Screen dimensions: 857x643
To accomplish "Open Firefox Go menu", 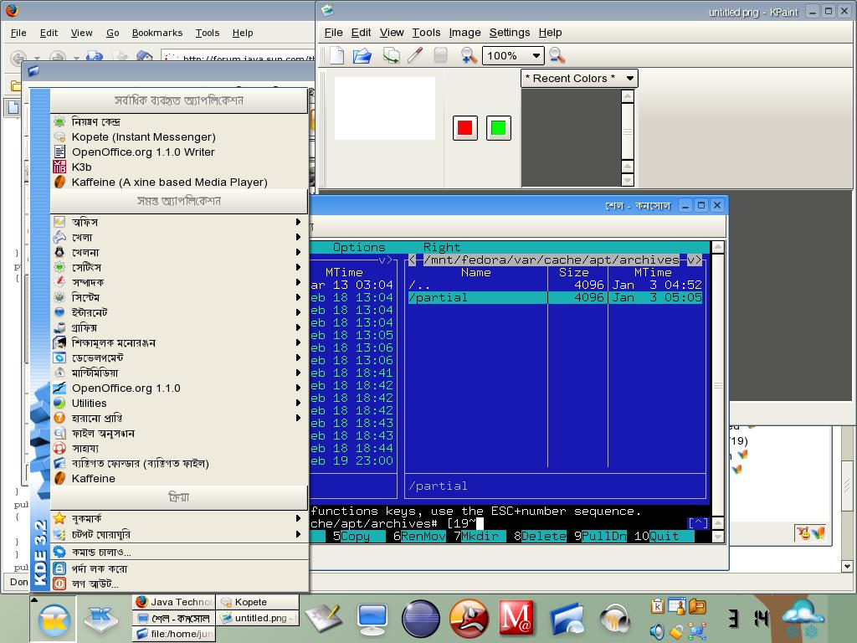I will coord(113,33).
